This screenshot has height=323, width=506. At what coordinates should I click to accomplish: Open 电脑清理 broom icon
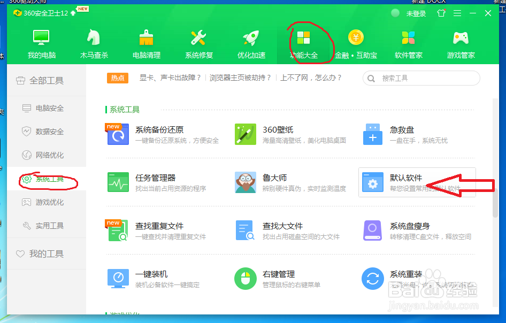click(146, 37)
